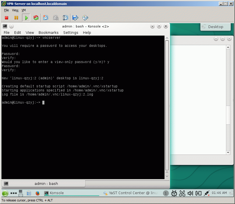Image resolution: width=235 pixels, height=204 pixels.
Task: Open the openSUSE application launcher
Action: [5, 193]
